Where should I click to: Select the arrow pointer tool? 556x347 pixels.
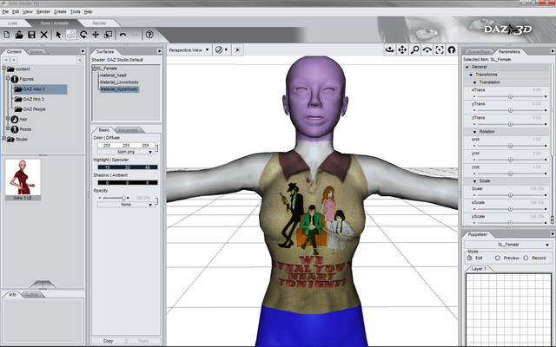pyautogui.click(x=58, y=35)
